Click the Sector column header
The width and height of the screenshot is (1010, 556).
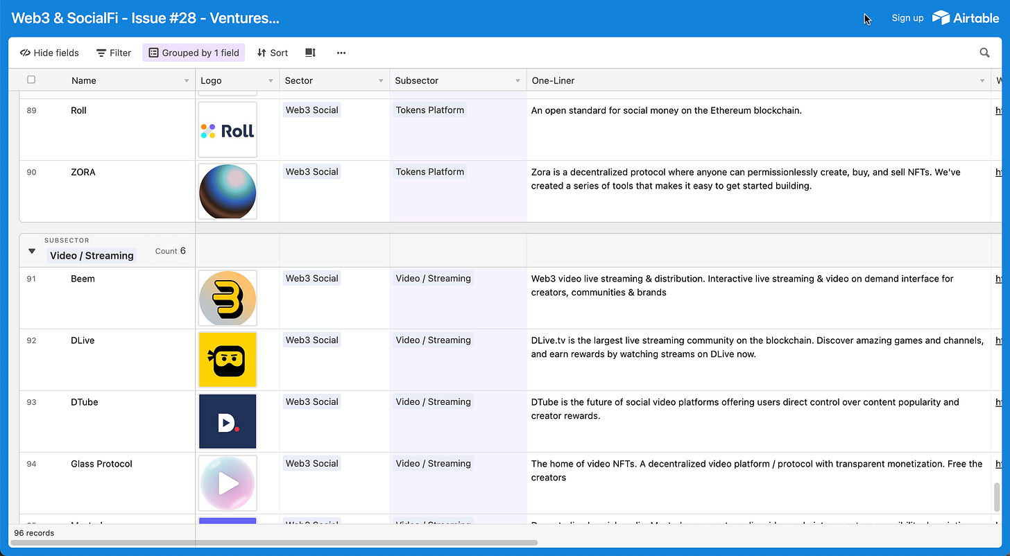click(334, 80)
